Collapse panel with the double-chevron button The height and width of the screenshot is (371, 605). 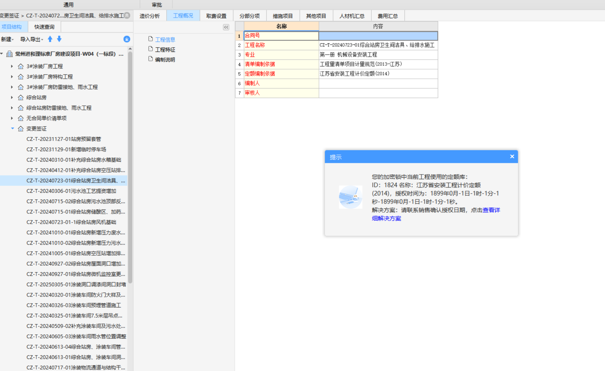coord(226,27)
